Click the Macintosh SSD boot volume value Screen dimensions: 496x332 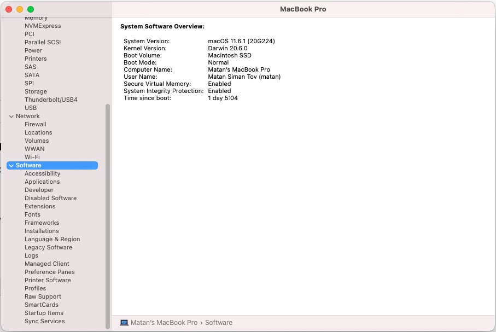(230, 56)
